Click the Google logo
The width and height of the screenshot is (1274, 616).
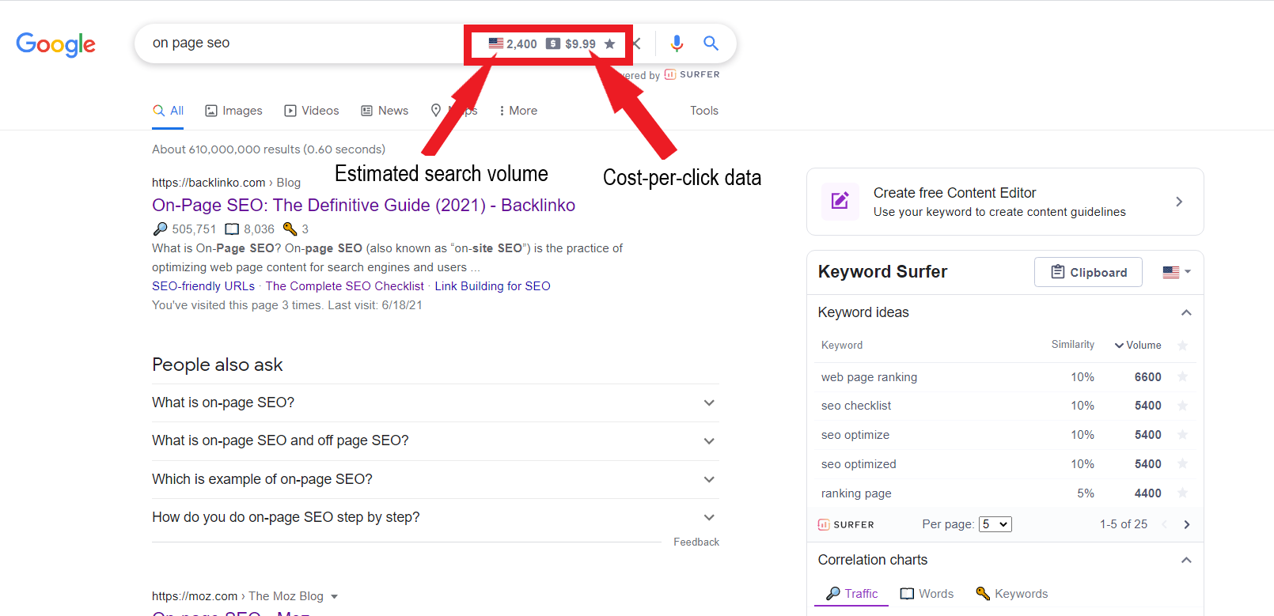coord(55,44)
